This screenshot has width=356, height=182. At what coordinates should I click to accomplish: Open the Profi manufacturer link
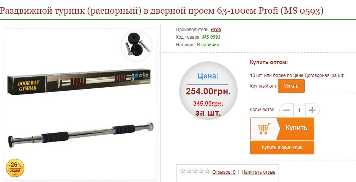click(x=216, y=30)
